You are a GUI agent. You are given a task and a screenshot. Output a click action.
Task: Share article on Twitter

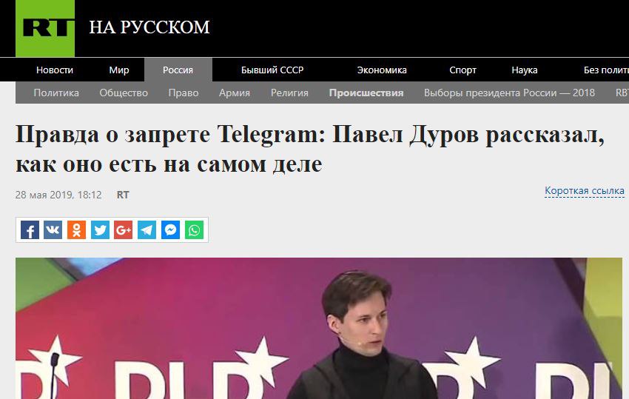[x=100, y=230]
